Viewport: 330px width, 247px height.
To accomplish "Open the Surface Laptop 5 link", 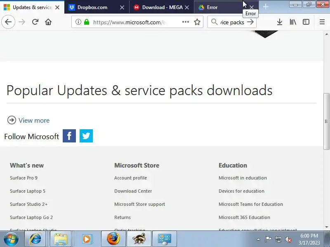I will (x=28, y=191).
